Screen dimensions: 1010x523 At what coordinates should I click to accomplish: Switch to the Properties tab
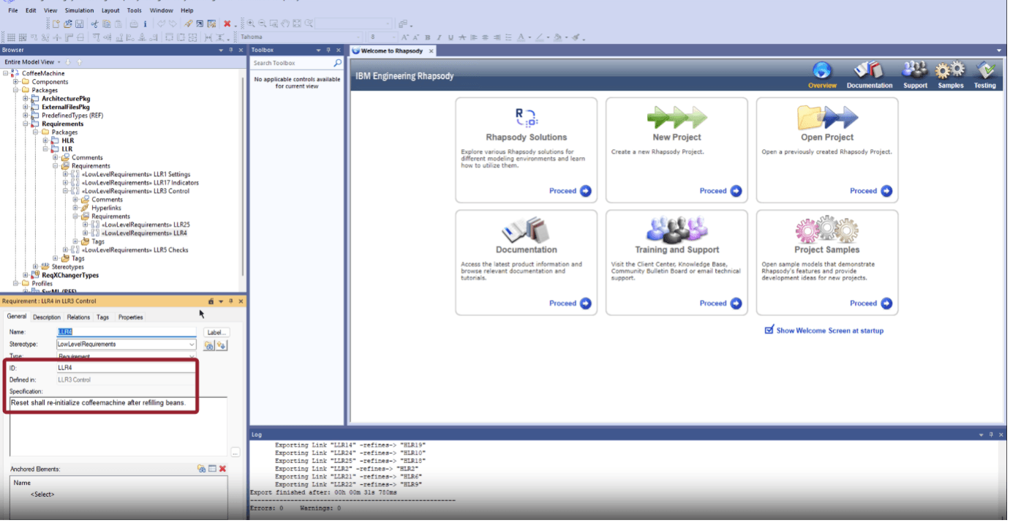[131, 317]
